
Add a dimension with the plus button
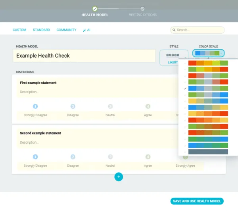[x=119, y=177]
